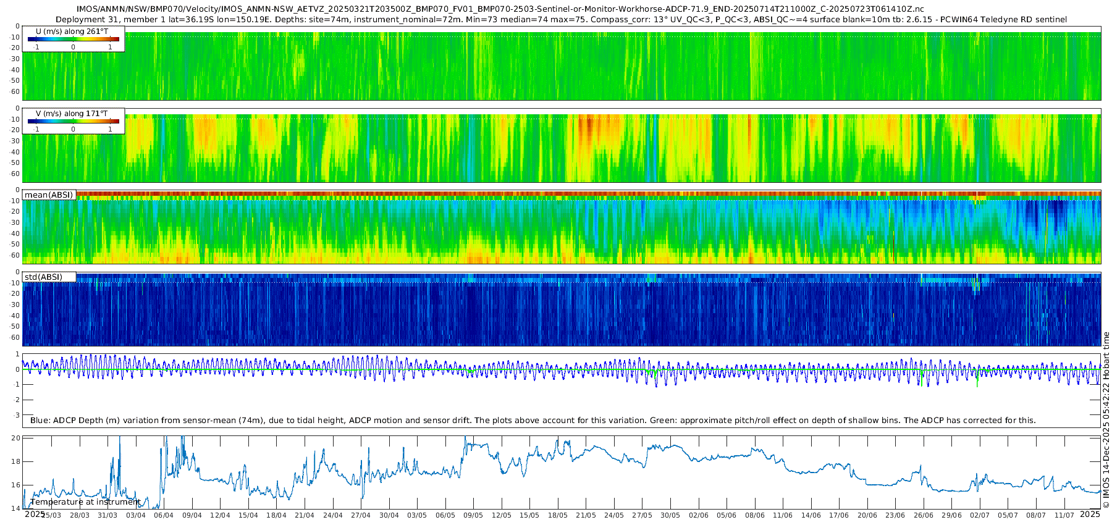Click the vertical IMOS copyright timestamp text
The width and height of the screenshot is (1112, 525).
pyautogui.click(x=1106, y=420)
